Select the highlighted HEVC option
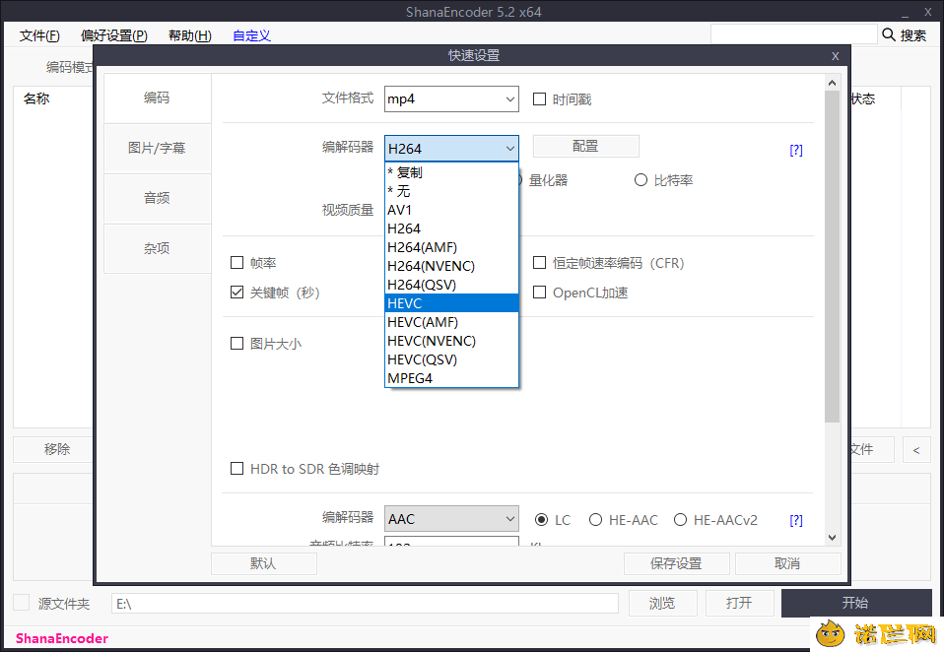Image resolution: width=944 pixels, height=652 pixels. [x=451, y=303]
